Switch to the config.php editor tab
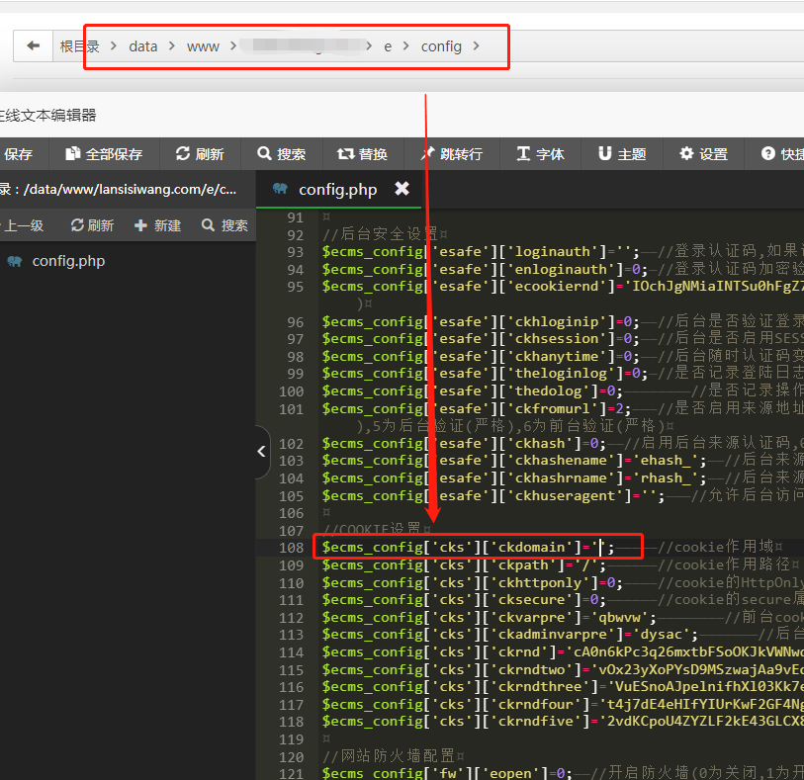 336,189
